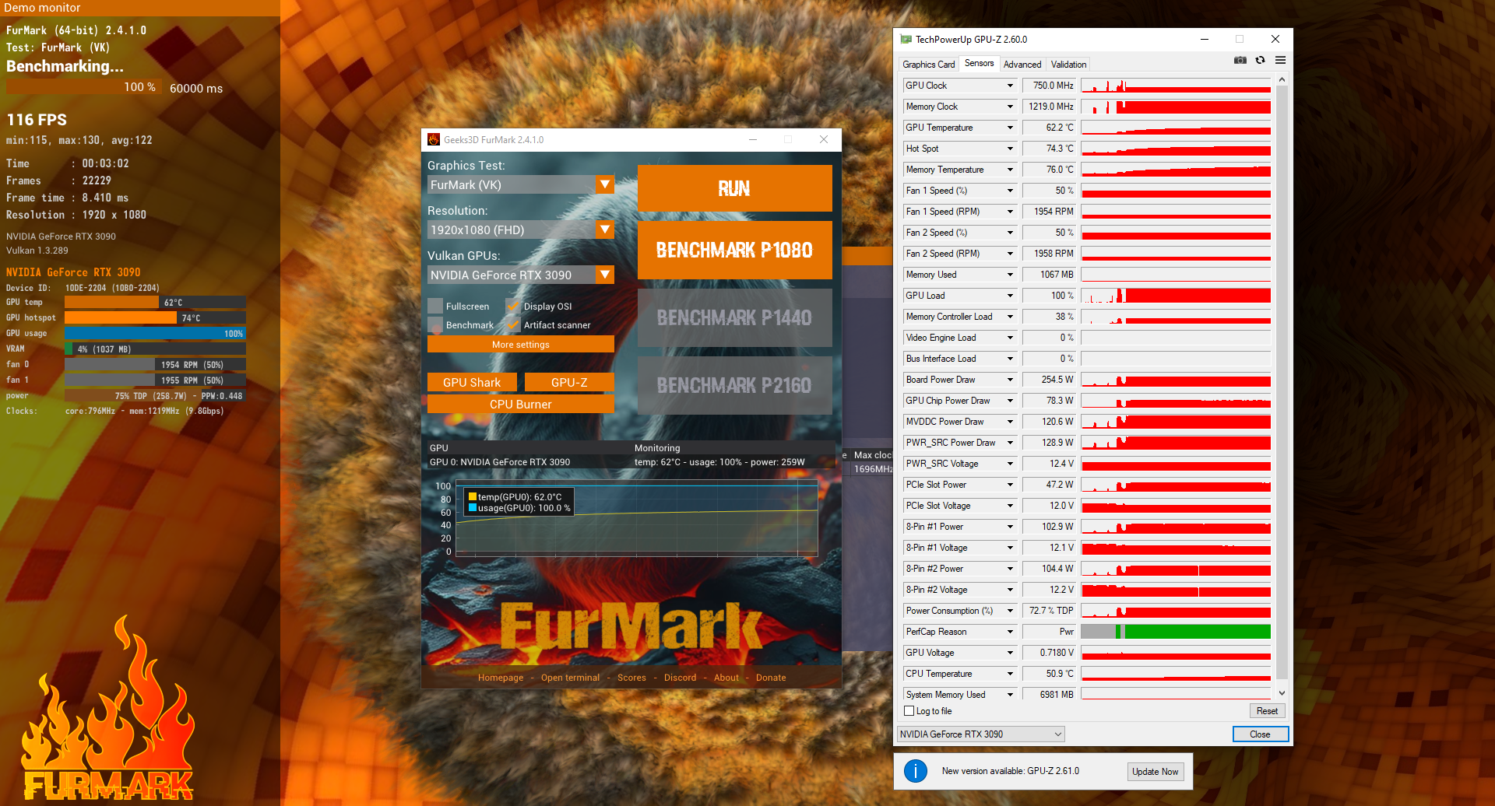Click the blue info icon in update notice
Viewport: 1495px width, 806px height.
click(x=916, y=771)
